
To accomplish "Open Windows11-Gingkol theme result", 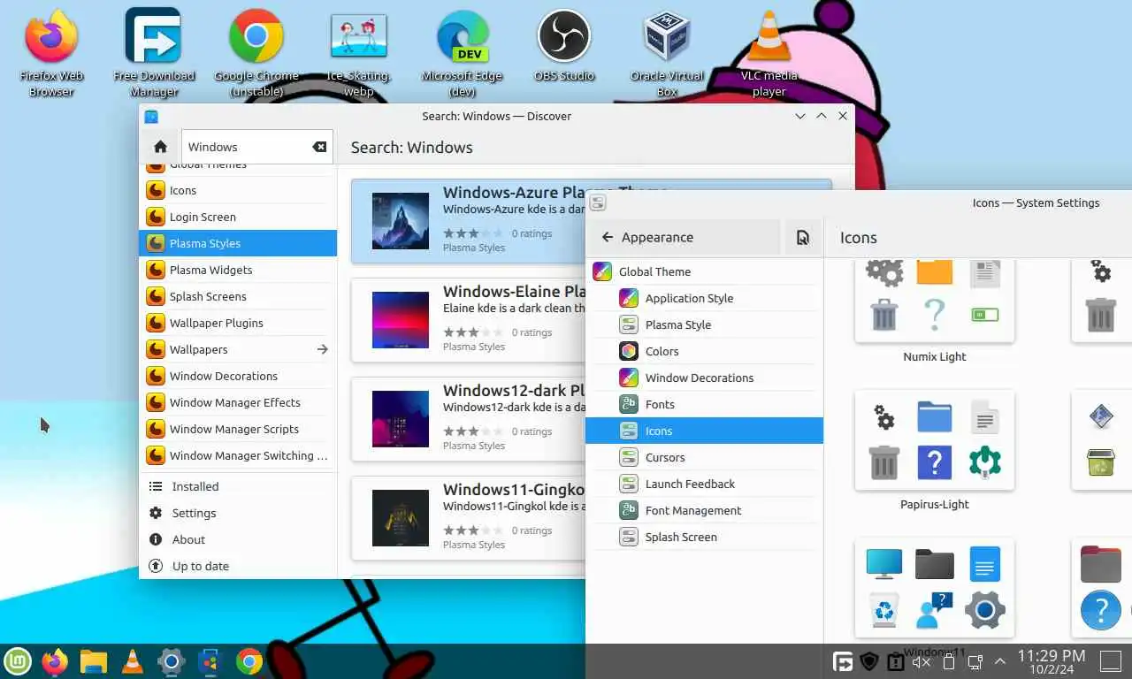I will pos(469,518).
